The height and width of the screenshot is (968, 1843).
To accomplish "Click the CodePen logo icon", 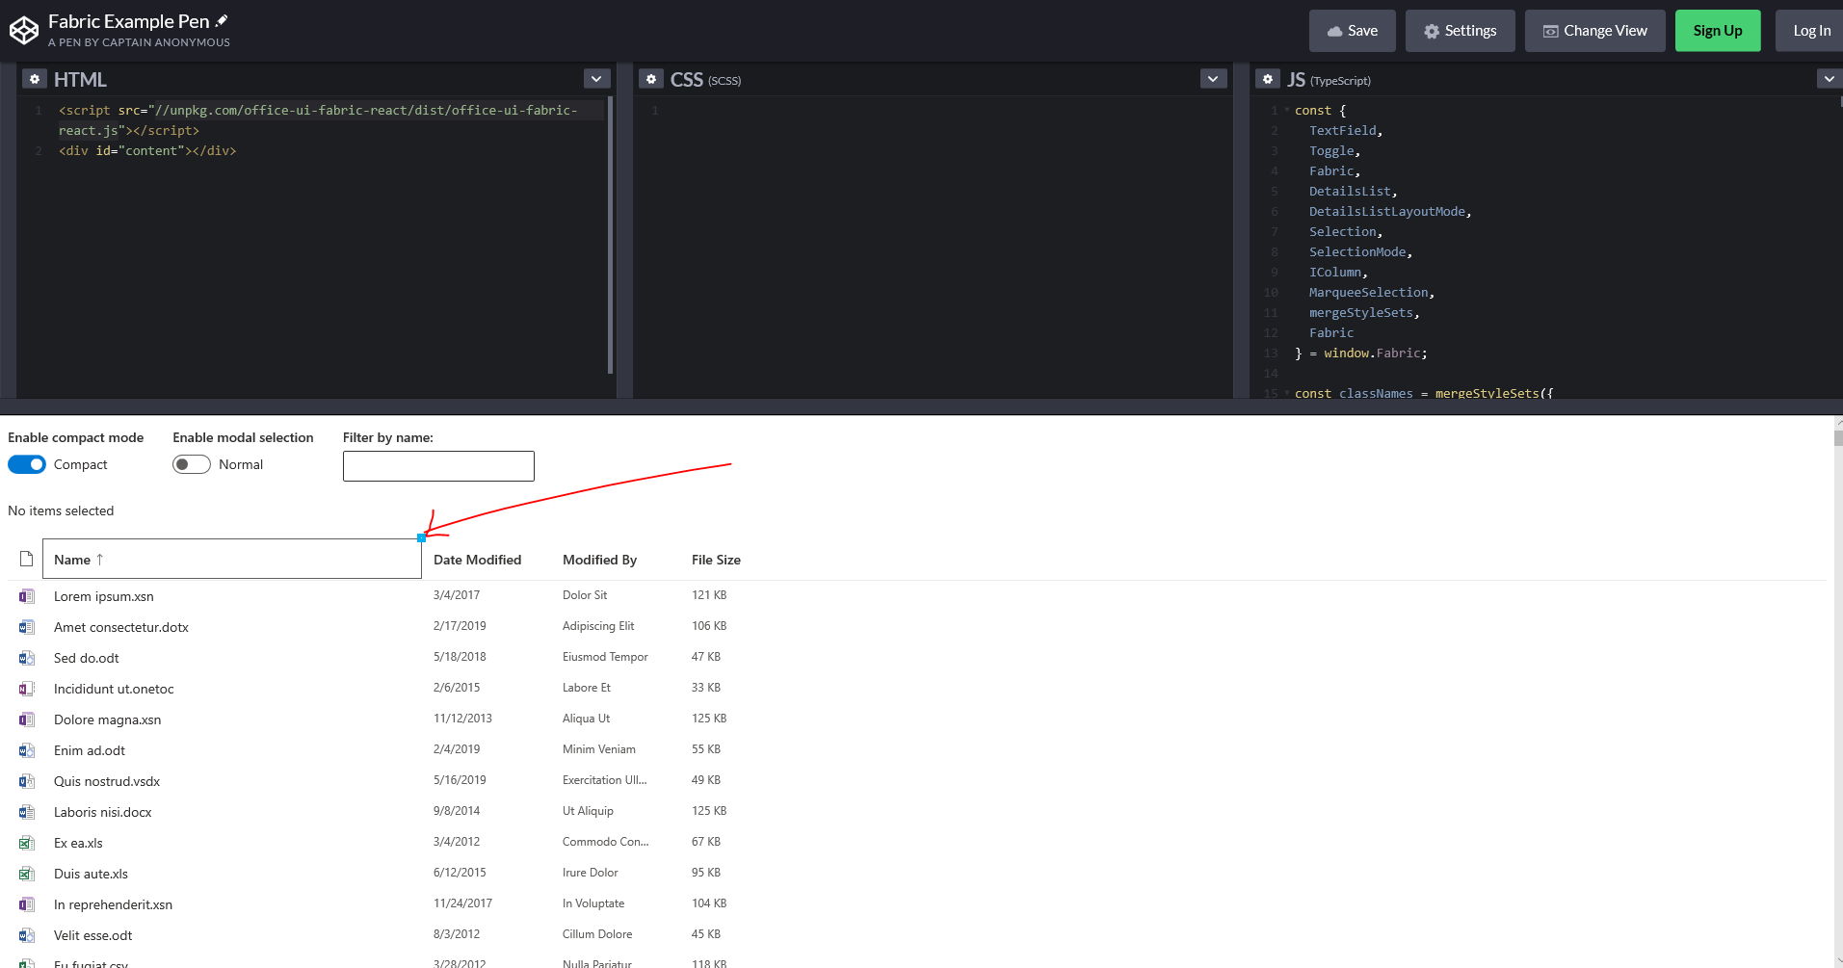I will (x=23, y=31).
